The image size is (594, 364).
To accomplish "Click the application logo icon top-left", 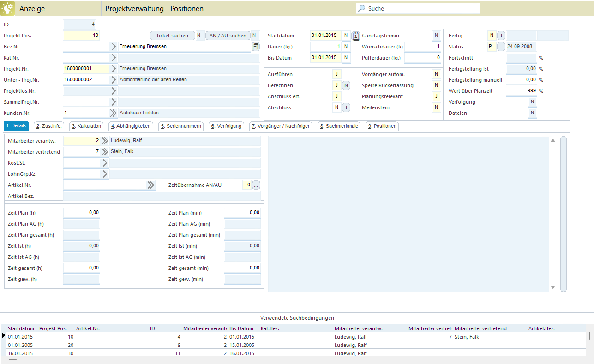I will [x=8, y=8].
